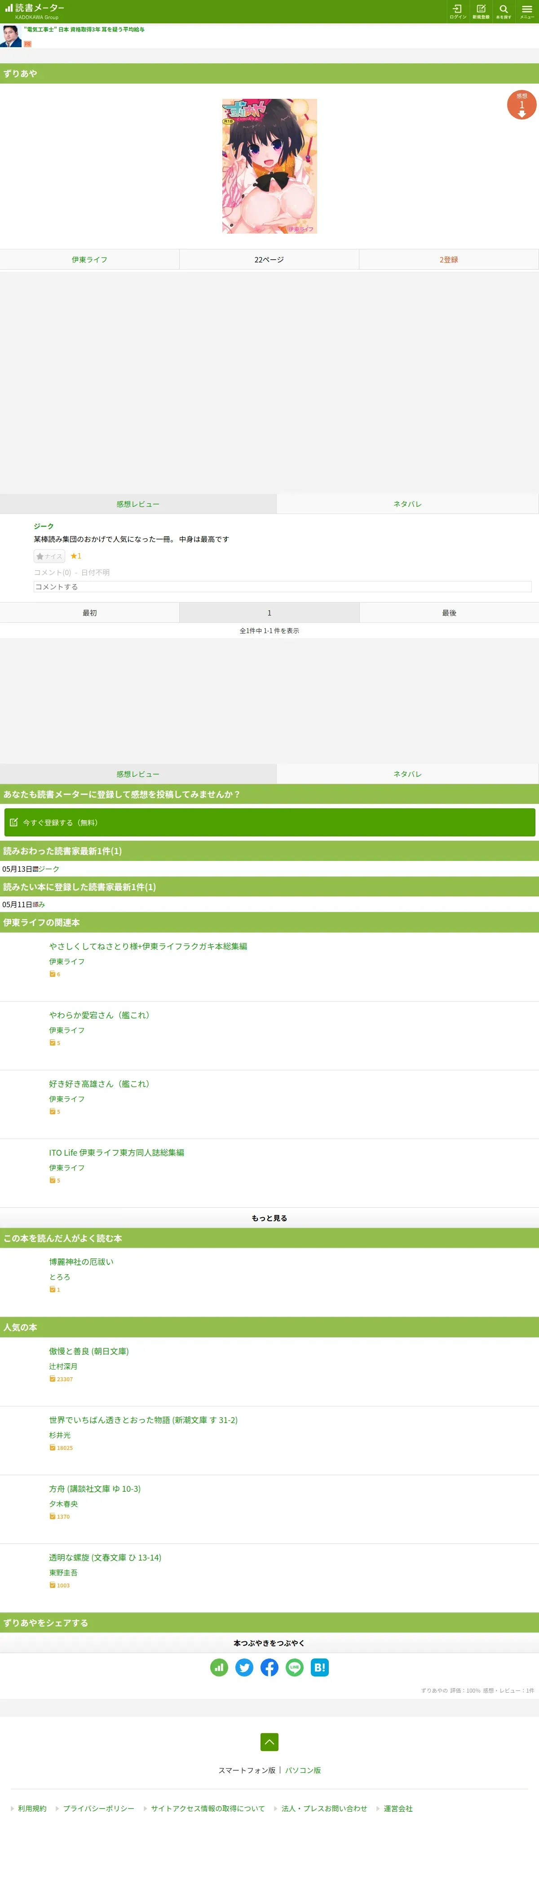
Task: Select page 1 in pagination
Action: tap(269, 612)
